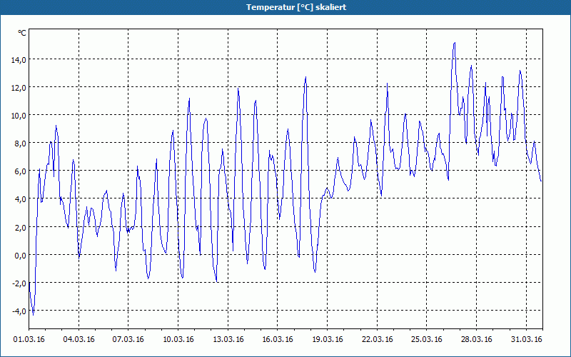Click the -2,0 y-axis label
This screenshot has width=571, height=357.
[x=18, y=283]
